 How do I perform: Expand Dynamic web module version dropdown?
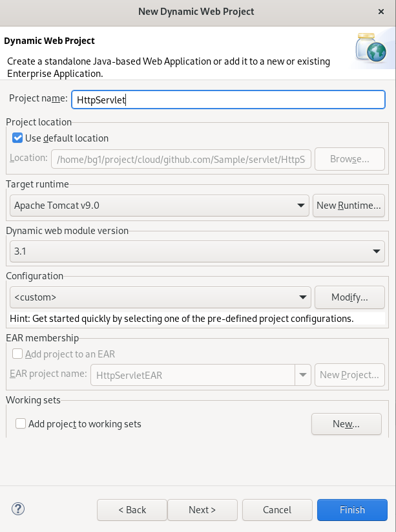pos(197,251)
